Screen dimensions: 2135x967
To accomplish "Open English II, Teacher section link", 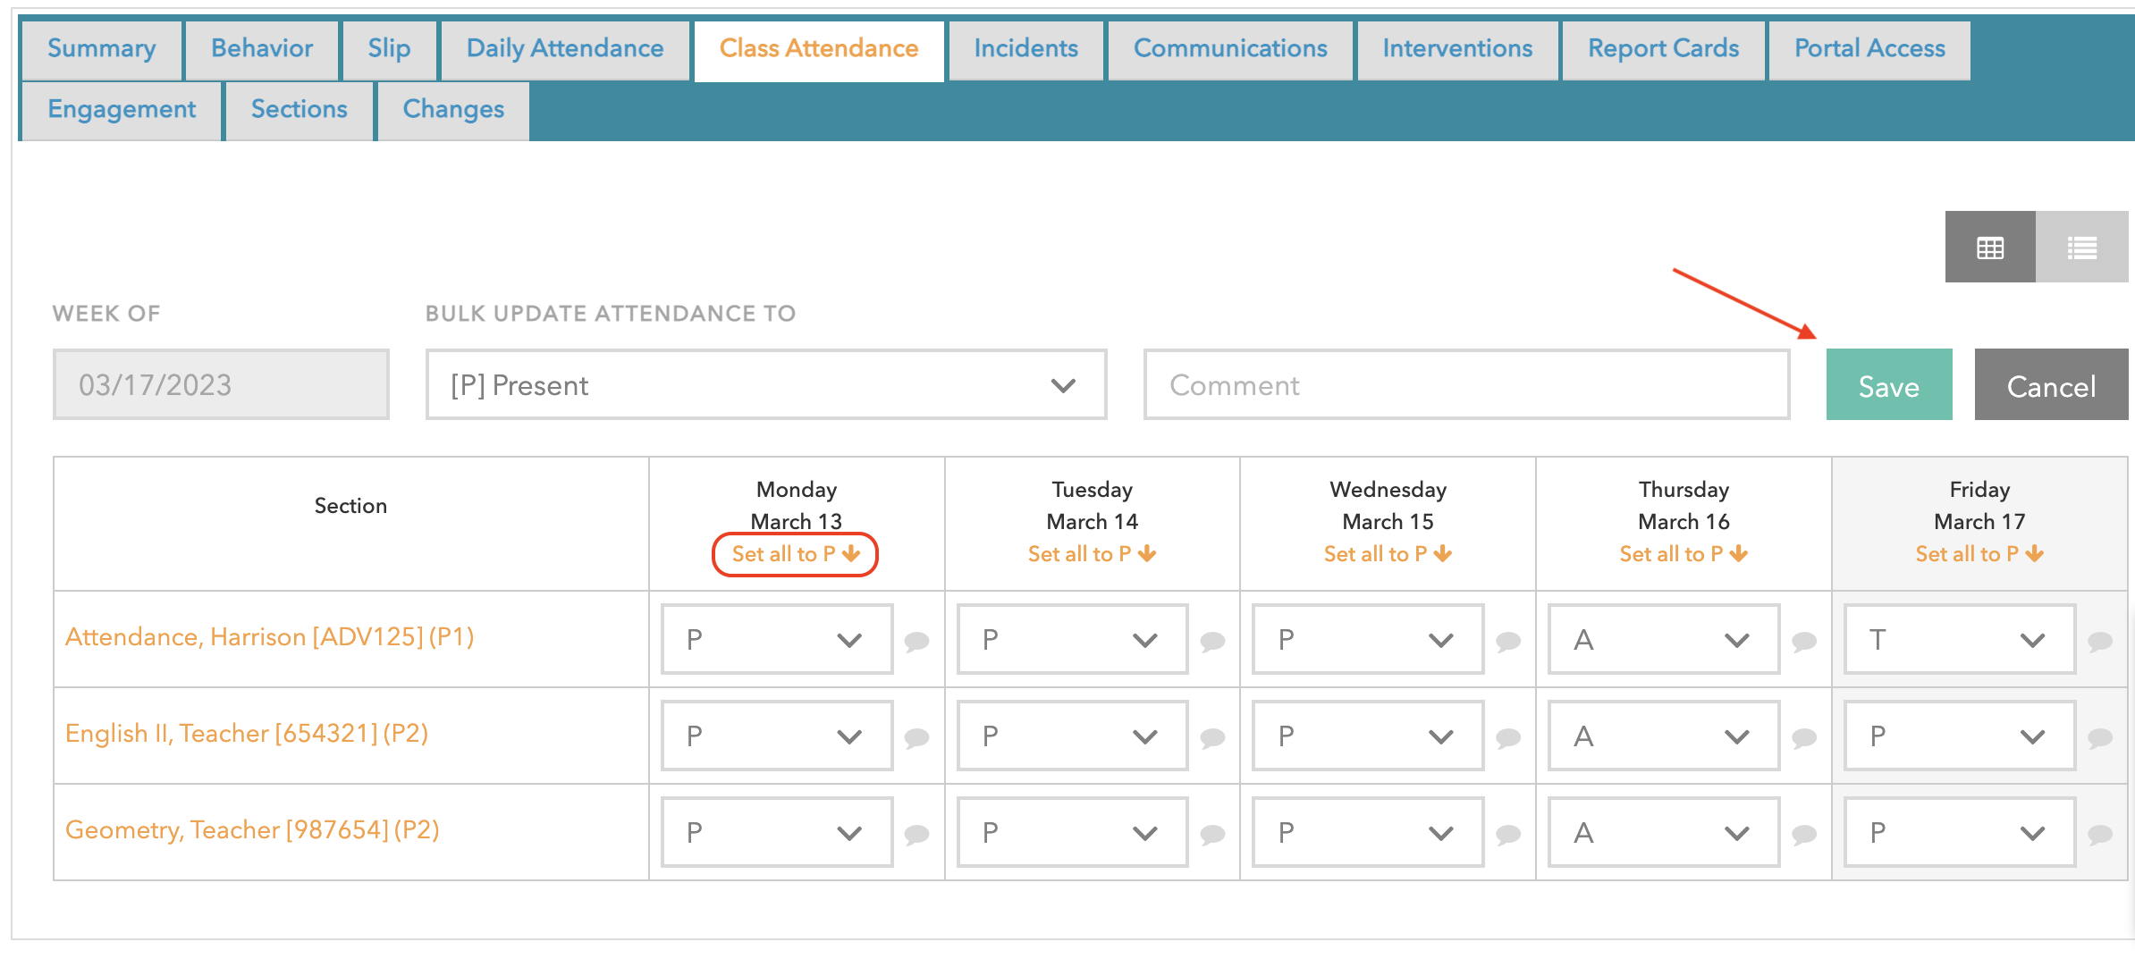I will click(x=247, y=734).
